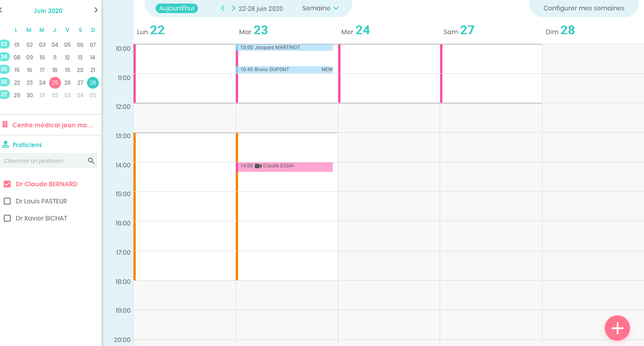Open the 10:45 Bruno DUPONT appointment
Image resolution: width=644 pixels, height=346 pixels.
[x=284, y=70]
